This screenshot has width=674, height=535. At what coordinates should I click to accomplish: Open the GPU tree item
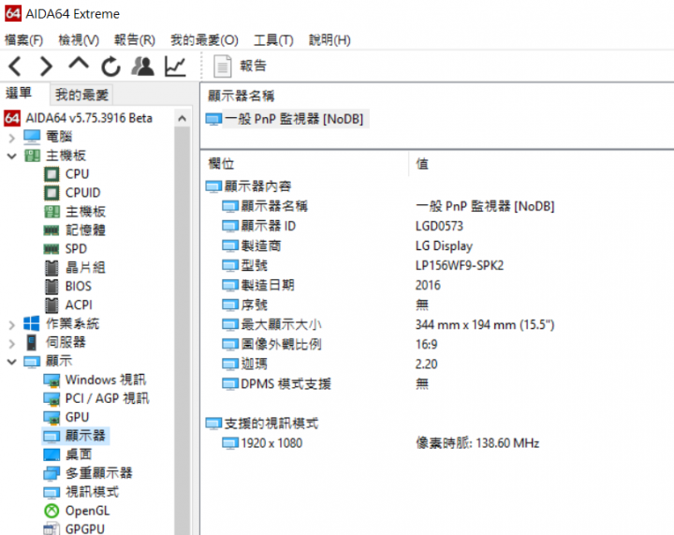[x=66, y=417]
